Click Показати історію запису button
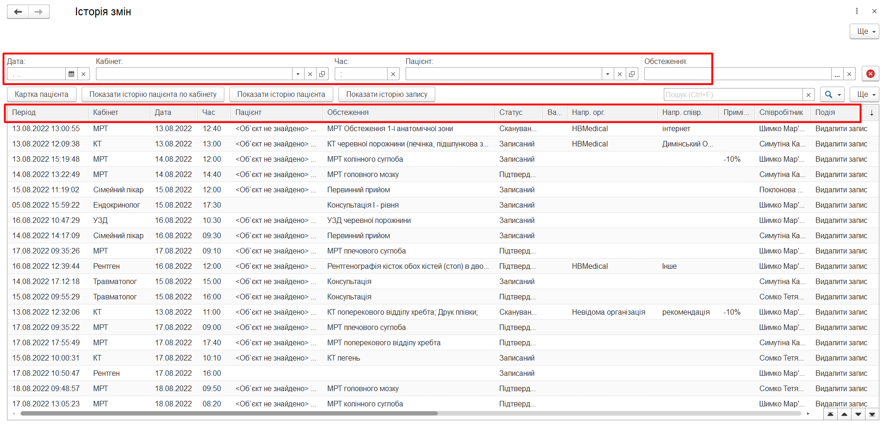 pyautogui.click(x=387, y=95)
